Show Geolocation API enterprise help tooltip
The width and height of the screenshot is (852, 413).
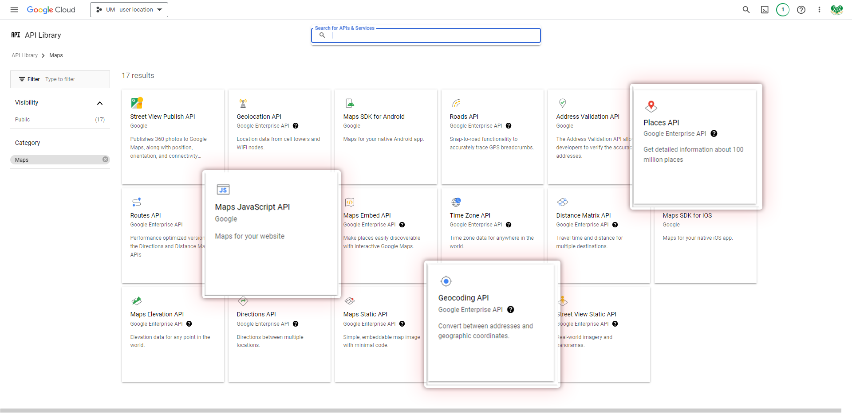pos(296,126)
